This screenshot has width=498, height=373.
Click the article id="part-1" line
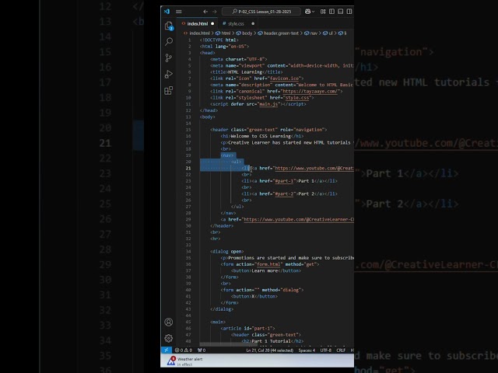pyautogui.click(x=247, y=328)
